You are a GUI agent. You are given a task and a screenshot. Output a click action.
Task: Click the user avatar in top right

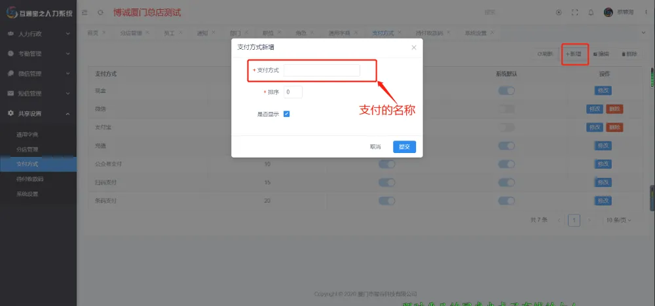608,12
